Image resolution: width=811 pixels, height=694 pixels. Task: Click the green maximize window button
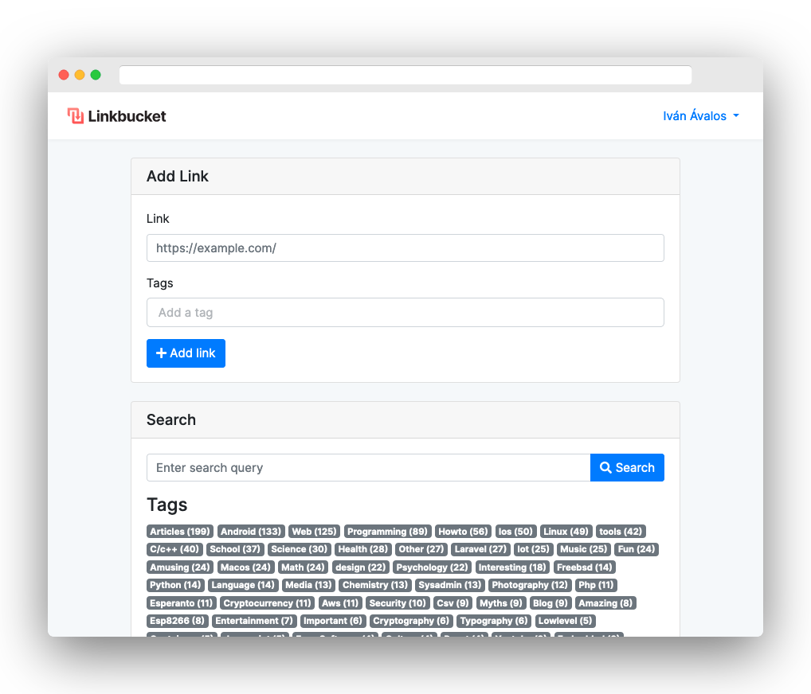click(96, 75)
